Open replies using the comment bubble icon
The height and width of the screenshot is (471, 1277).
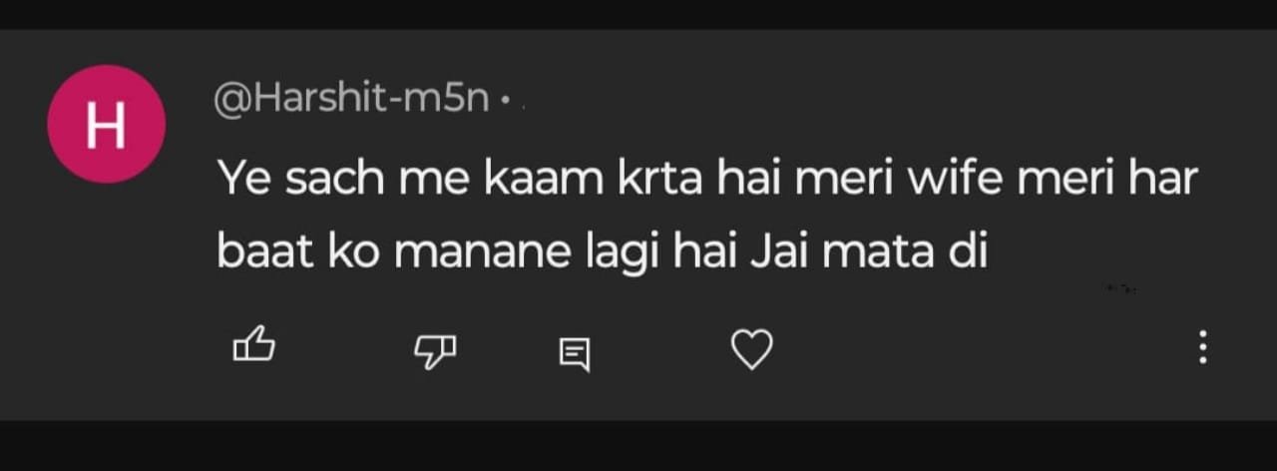click(x=575, y=352)
